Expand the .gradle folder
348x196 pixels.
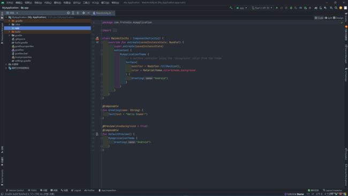[9, 21]
